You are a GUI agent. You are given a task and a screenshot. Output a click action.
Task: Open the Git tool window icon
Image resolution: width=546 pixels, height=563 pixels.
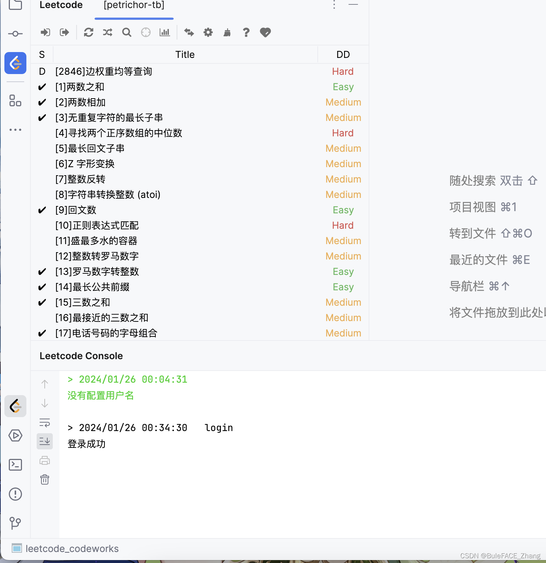click(15, 523)
